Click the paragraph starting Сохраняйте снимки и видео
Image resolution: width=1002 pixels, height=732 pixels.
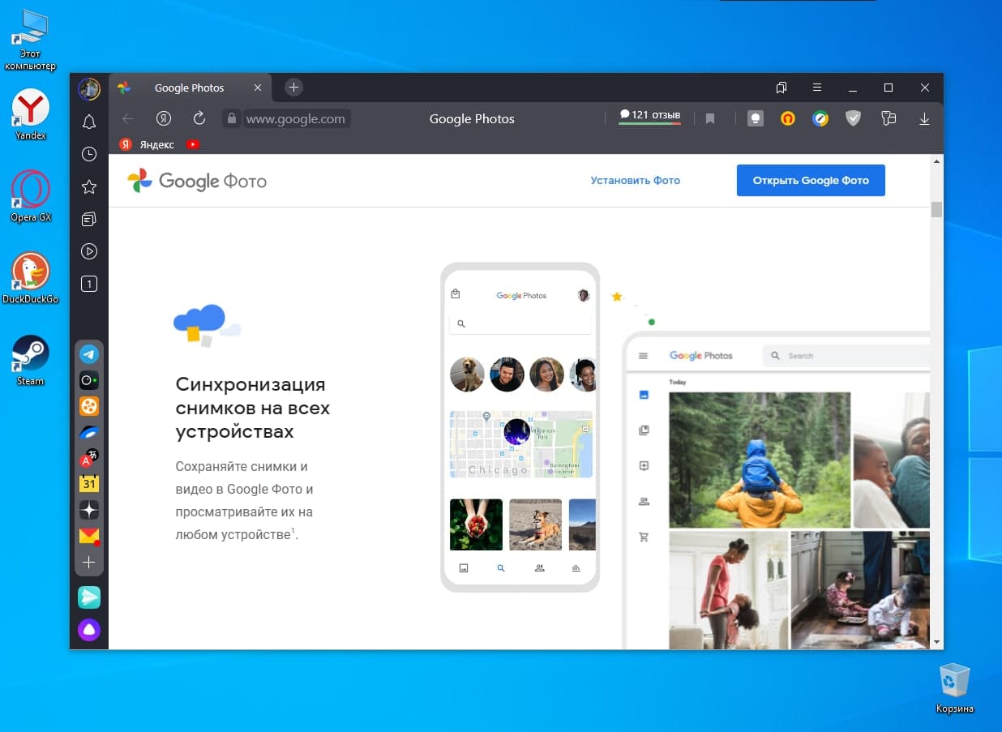click(244, 501)
